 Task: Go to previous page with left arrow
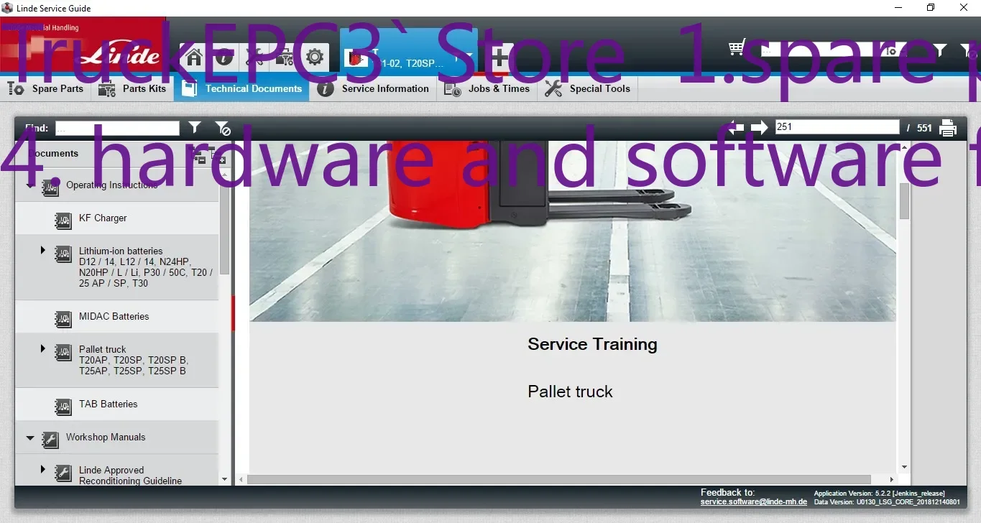coord(736,128)
